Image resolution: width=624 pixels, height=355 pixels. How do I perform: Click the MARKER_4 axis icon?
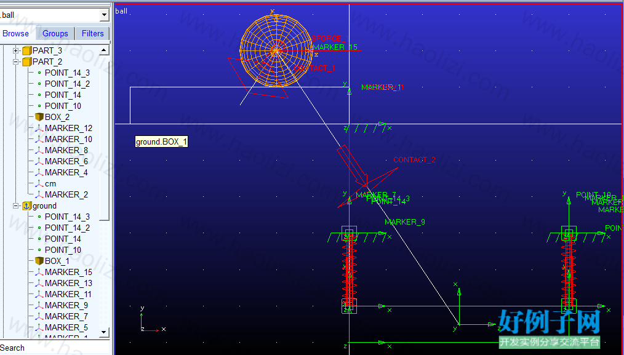[x=39, y=173]
